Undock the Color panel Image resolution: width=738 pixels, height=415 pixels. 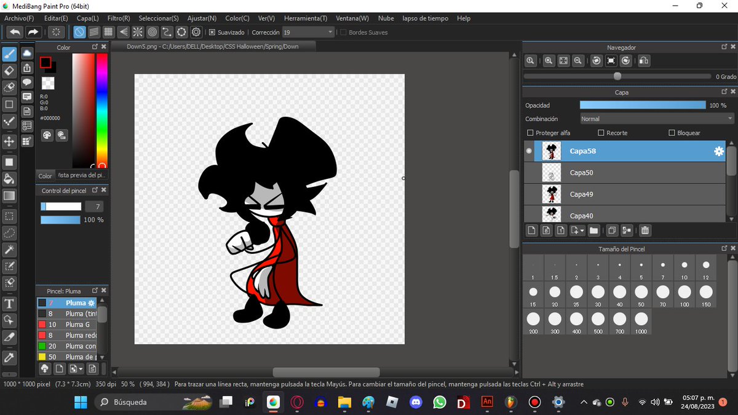coord(95,47)
